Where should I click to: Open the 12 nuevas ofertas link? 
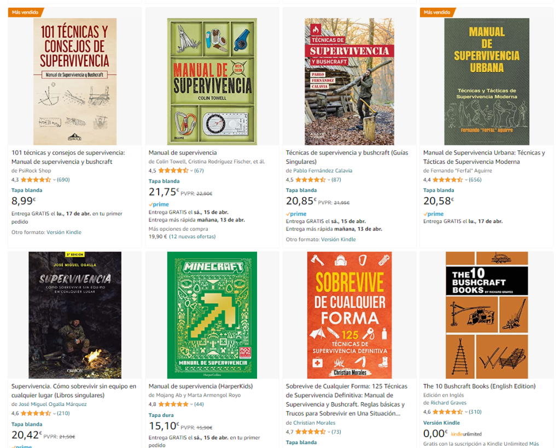pos(192,237)
